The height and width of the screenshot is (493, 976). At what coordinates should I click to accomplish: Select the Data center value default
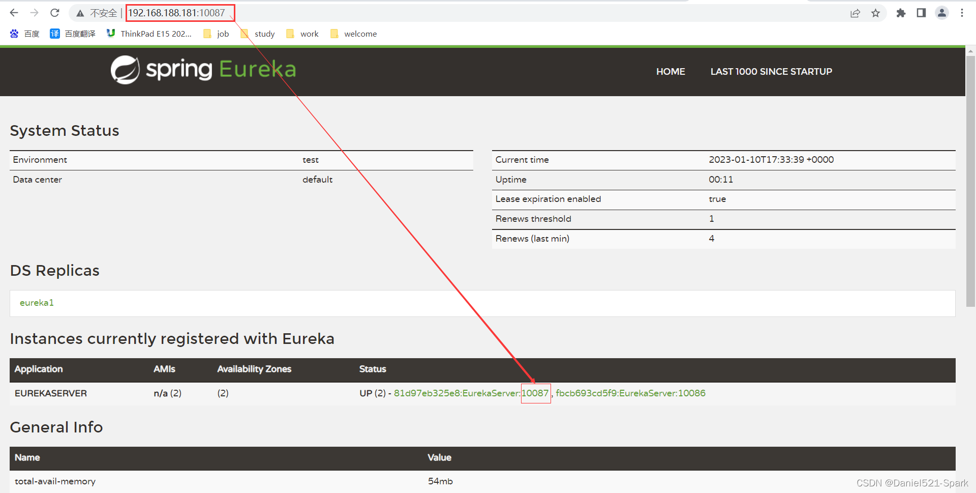(317, 180)
